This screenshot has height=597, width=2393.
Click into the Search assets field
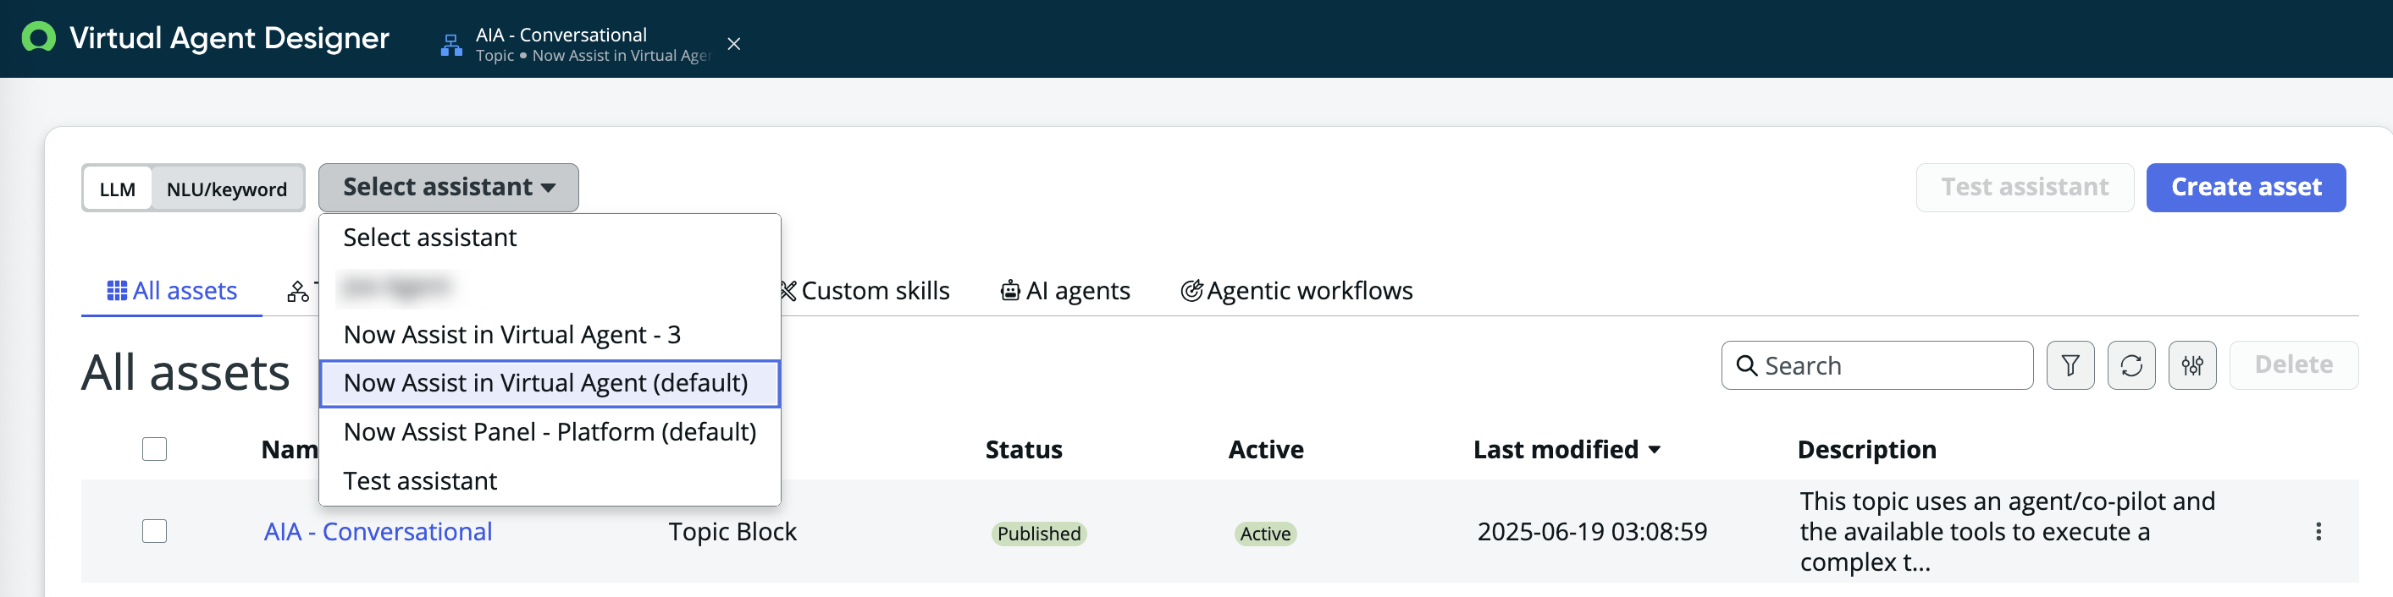pos(1876,365)
